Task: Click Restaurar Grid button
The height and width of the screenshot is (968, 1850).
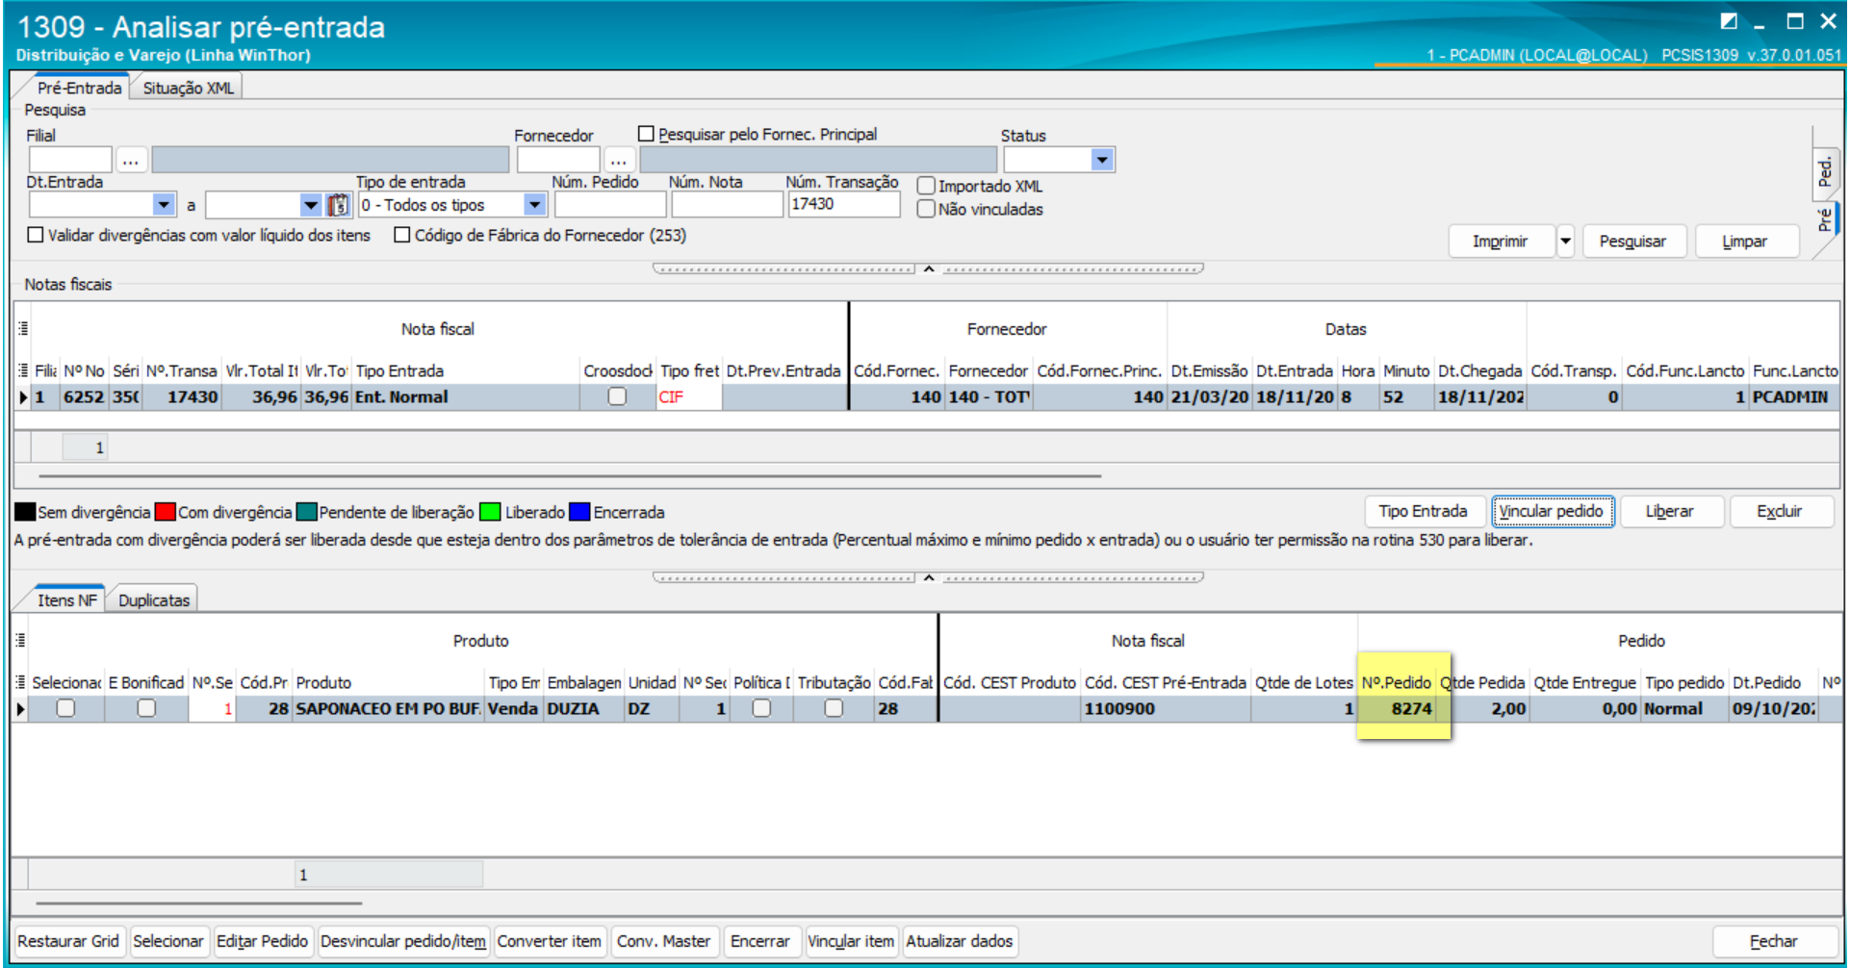Action: pos(68,941)
